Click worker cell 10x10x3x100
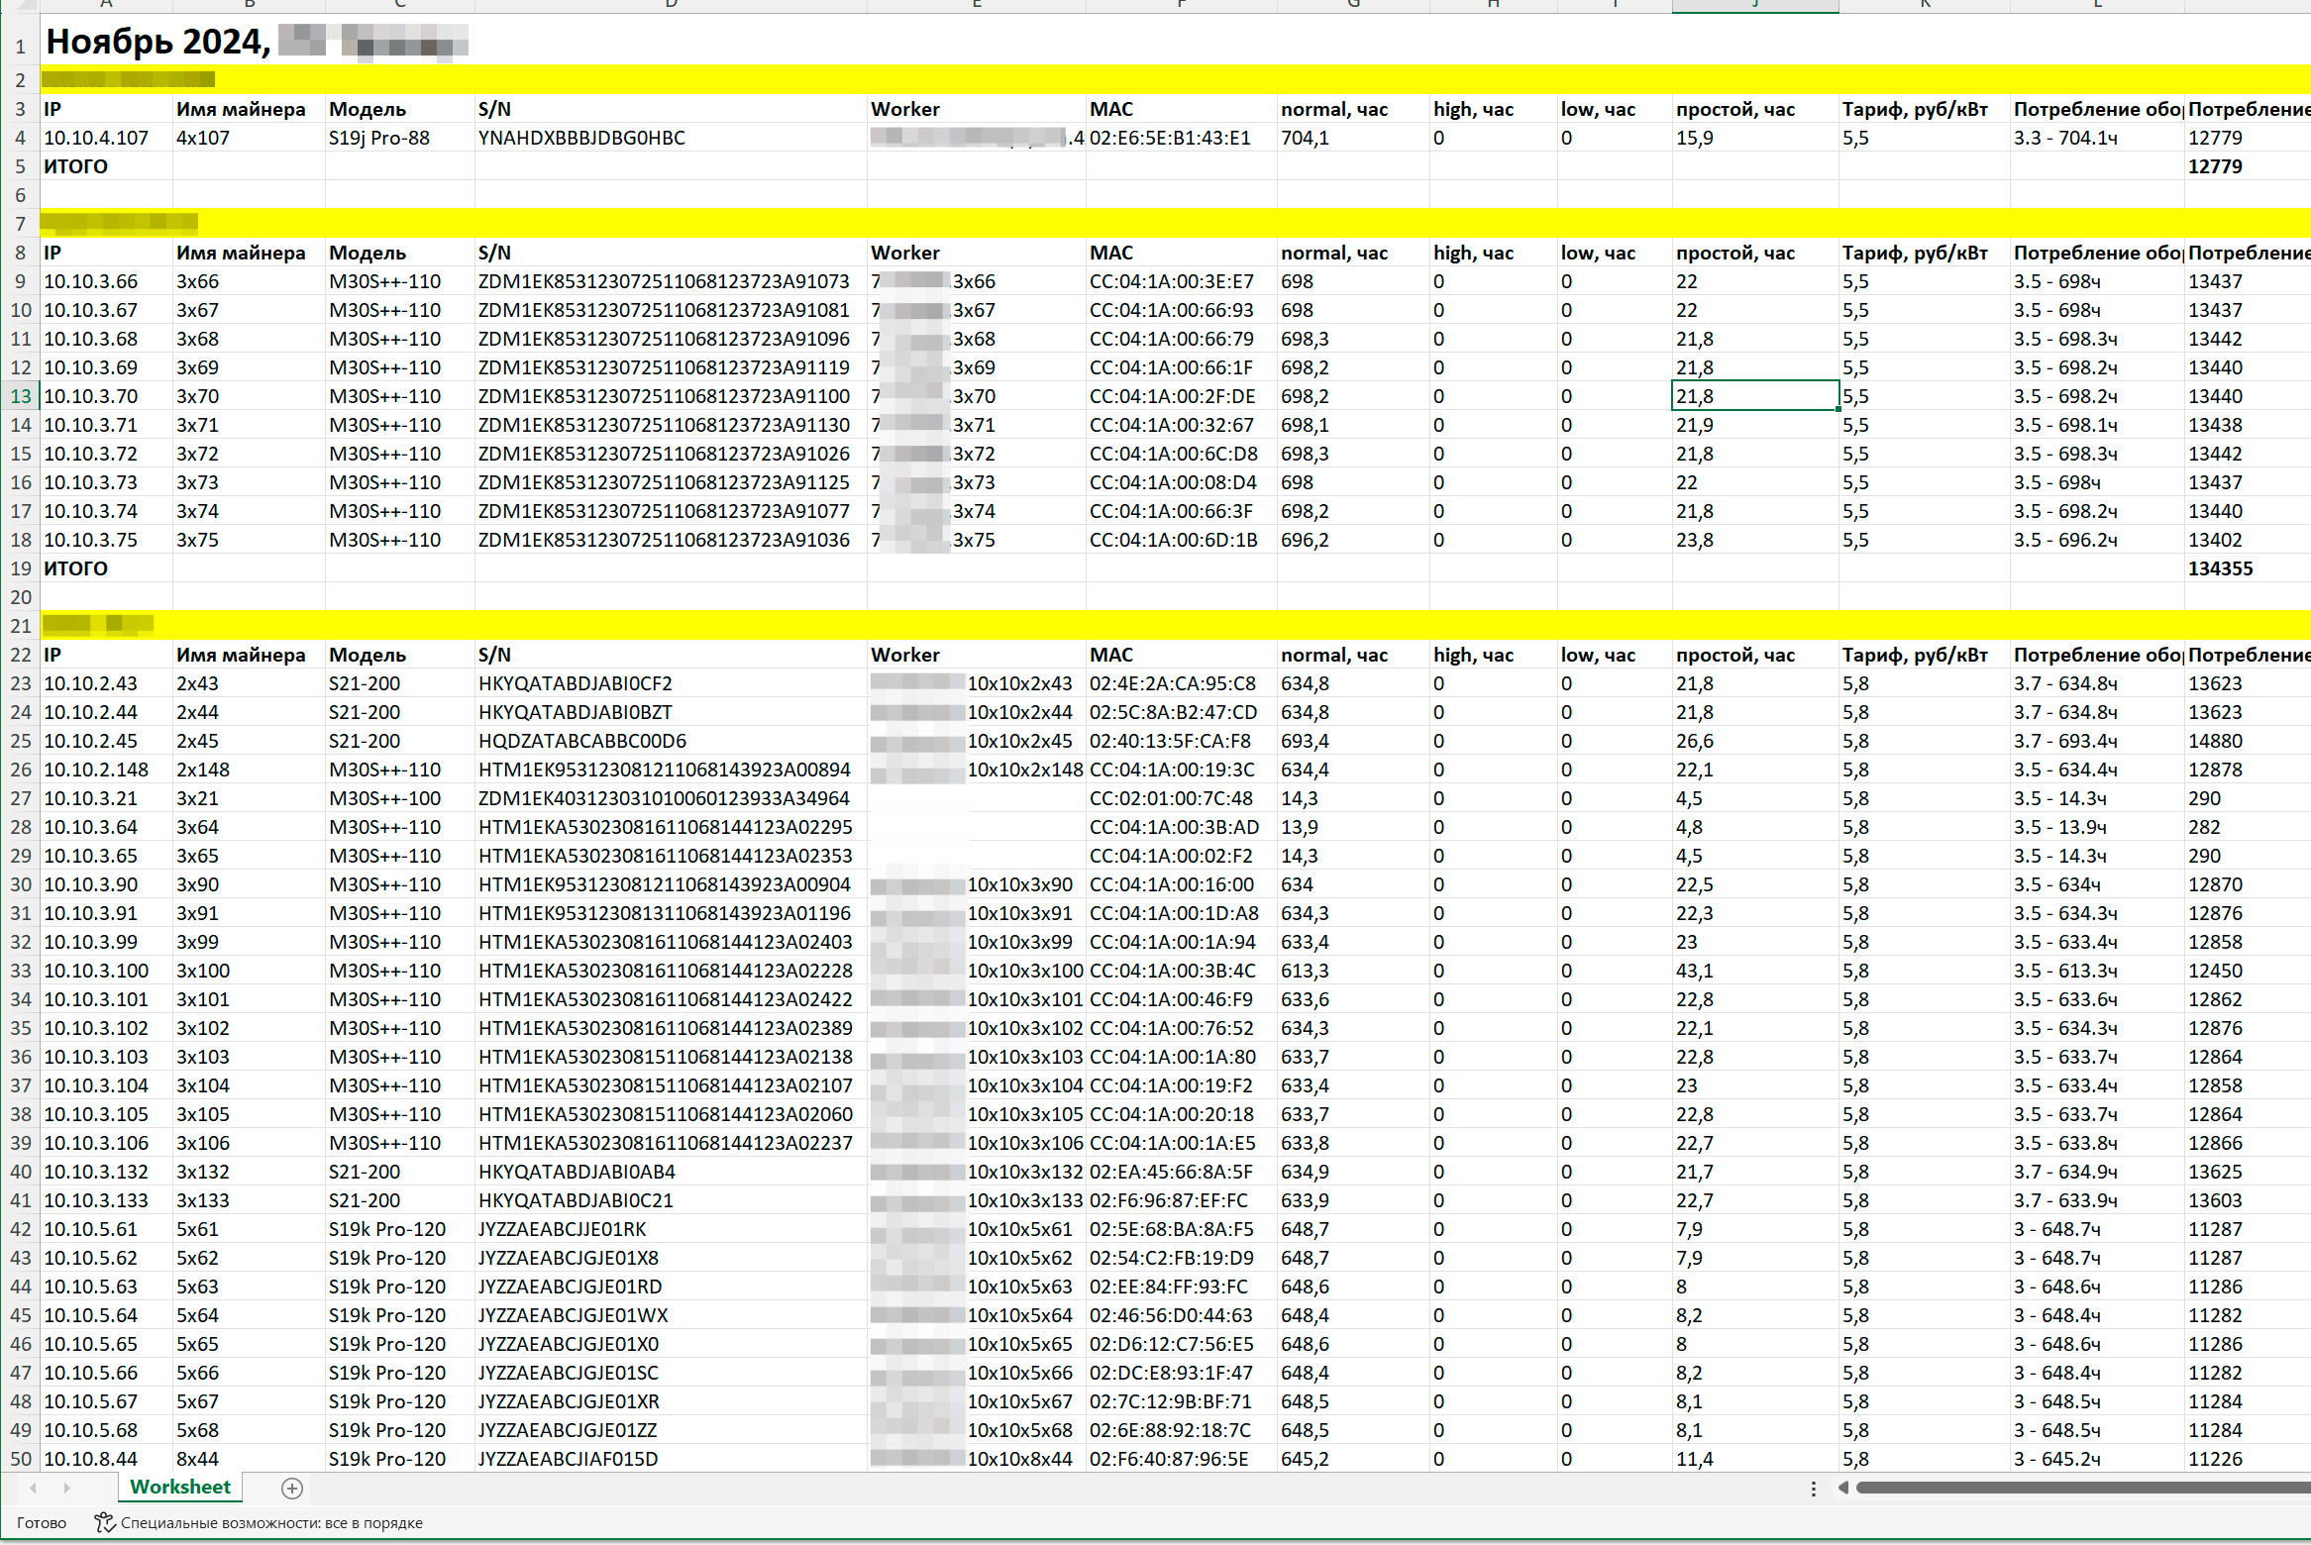The width and height of the screenshot is (2311, 1545). tap(976, 971)
